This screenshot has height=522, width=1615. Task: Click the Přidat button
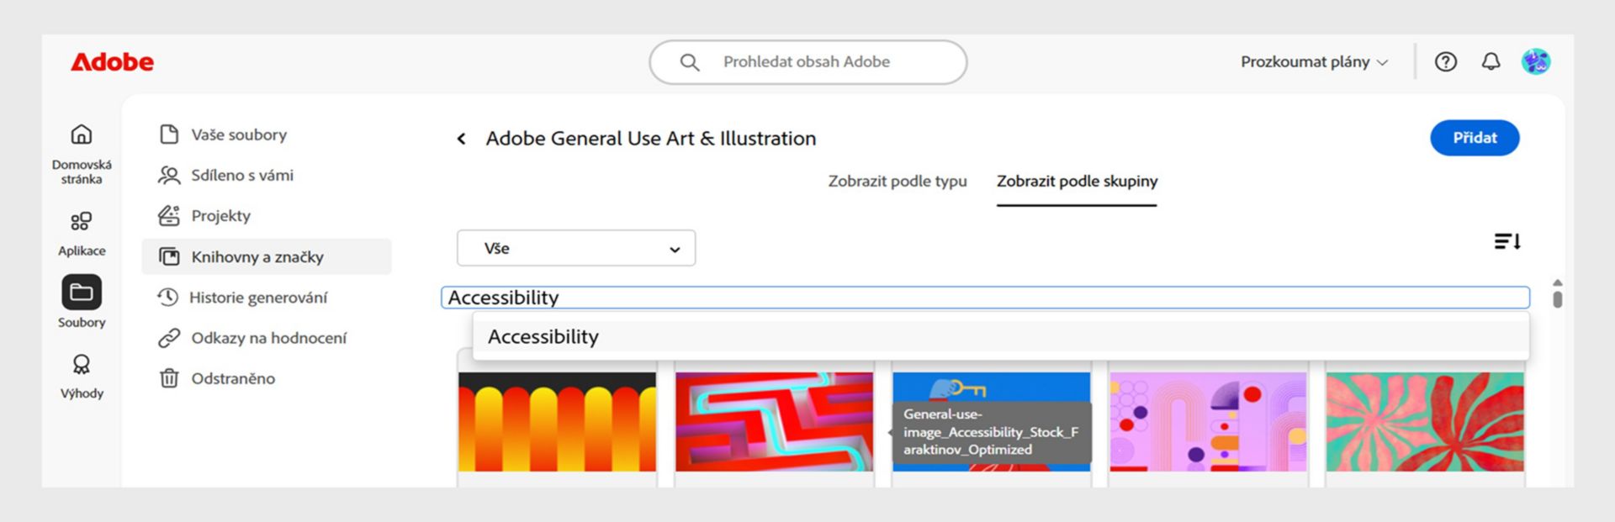click(1475, 138)
